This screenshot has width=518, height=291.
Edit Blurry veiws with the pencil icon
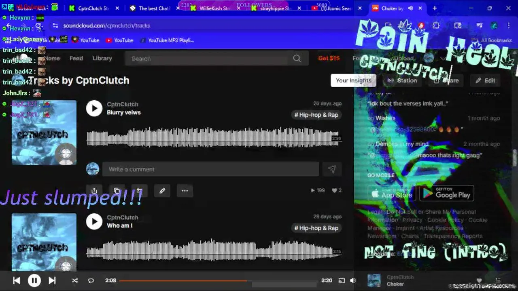tap(162, 190)
